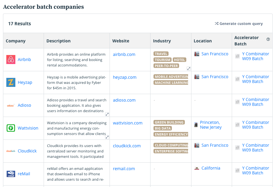276x187 pixels.
Task: Open the wattvision.com website link
Action: [128, 123]
